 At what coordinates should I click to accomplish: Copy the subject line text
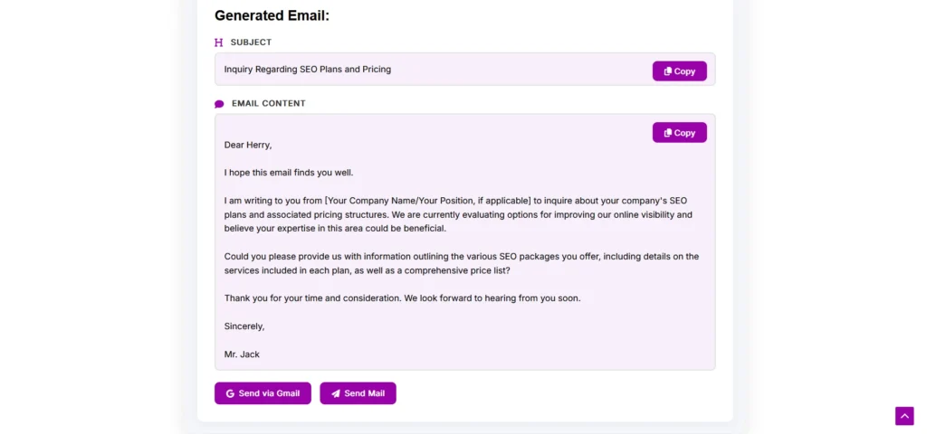pyautogui.click(x=679, y=71)
